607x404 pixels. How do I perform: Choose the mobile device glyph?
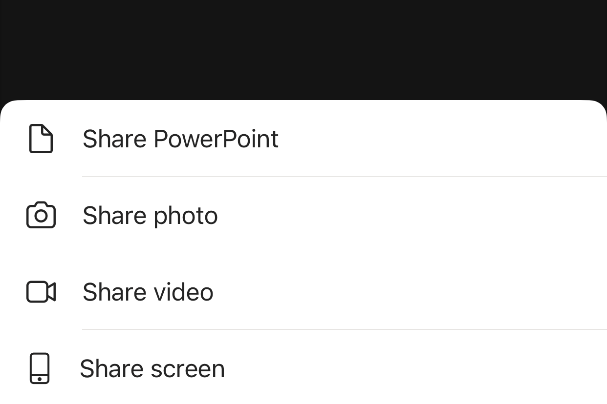(x=40, y=368)
